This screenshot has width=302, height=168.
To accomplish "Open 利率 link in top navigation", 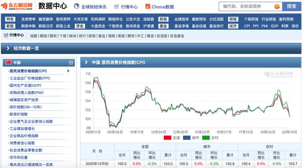I will tap(285, 26).
